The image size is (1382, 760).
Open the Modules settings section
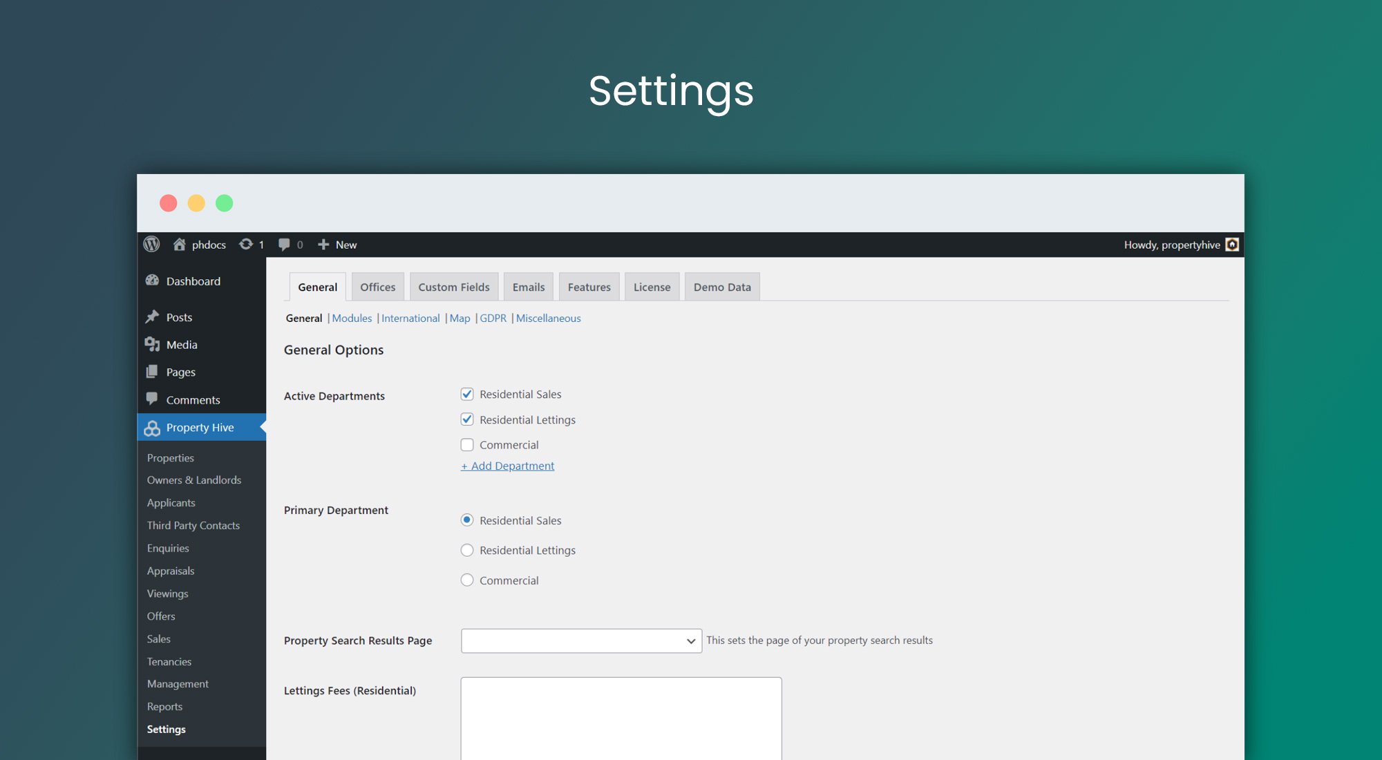point(352,319)
